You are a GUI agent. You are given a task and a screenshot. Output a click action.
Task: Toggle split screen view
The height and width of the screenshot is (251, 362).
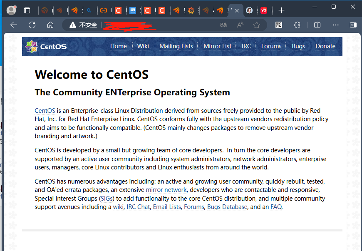pos(317,25)
